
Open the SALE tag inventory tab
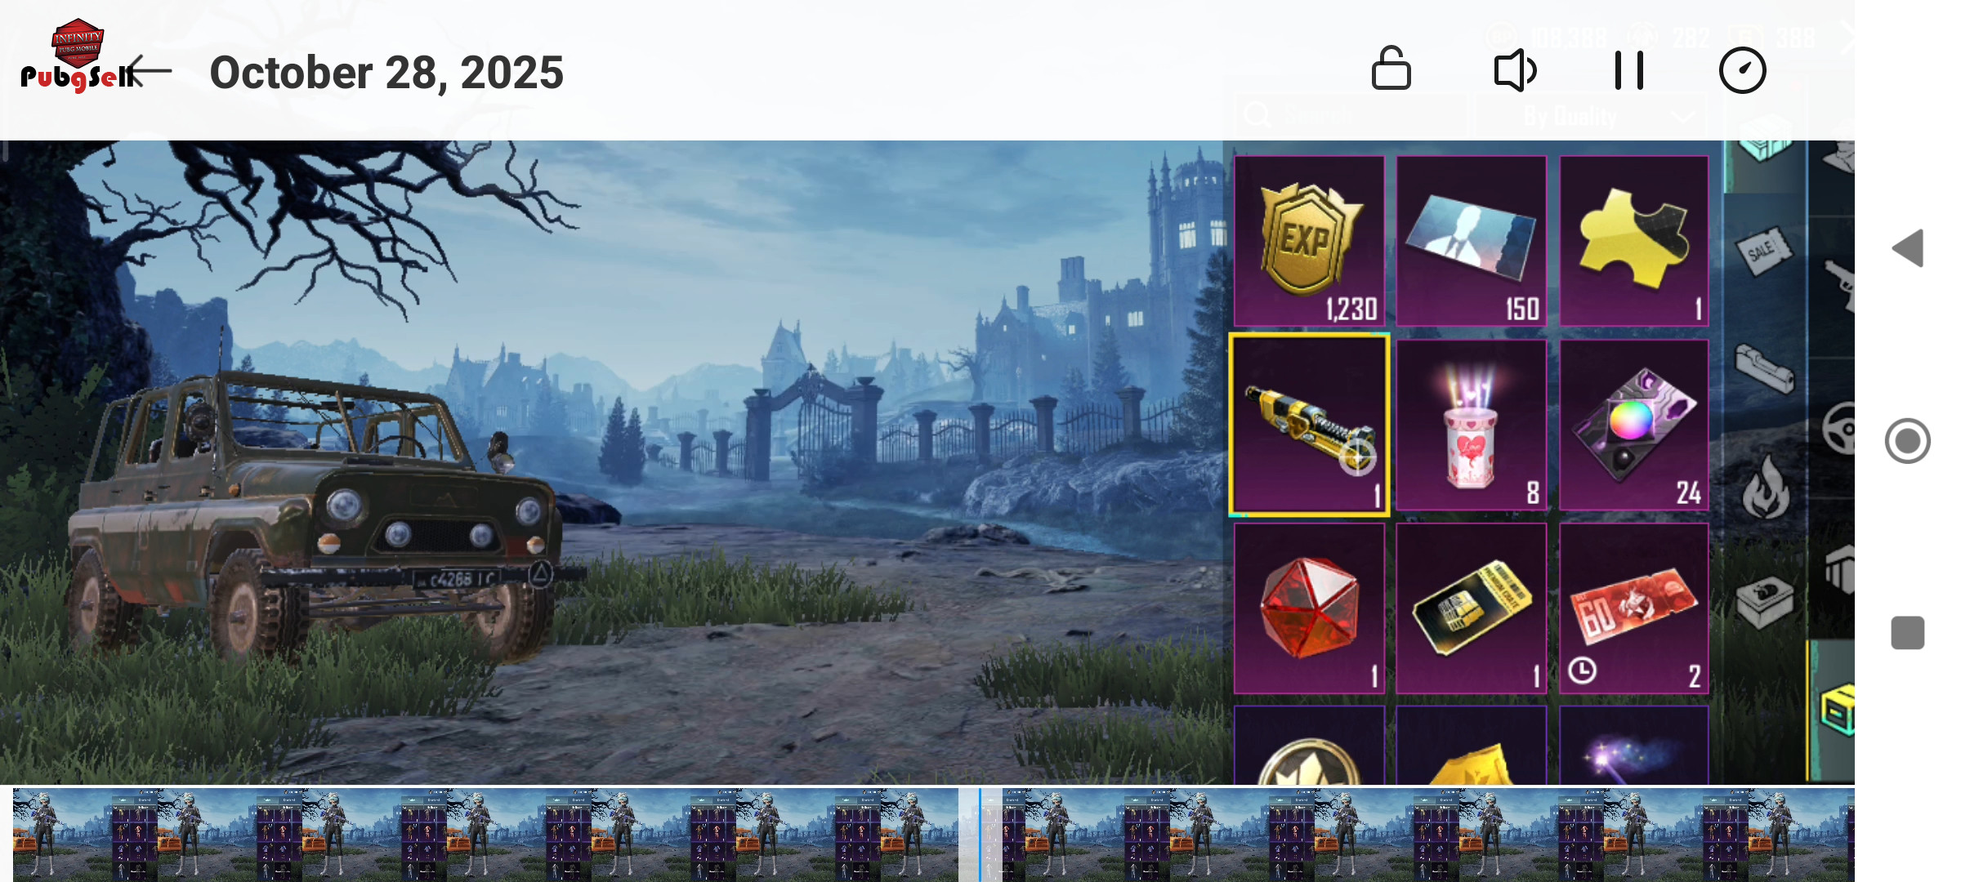click(1763, 251)
